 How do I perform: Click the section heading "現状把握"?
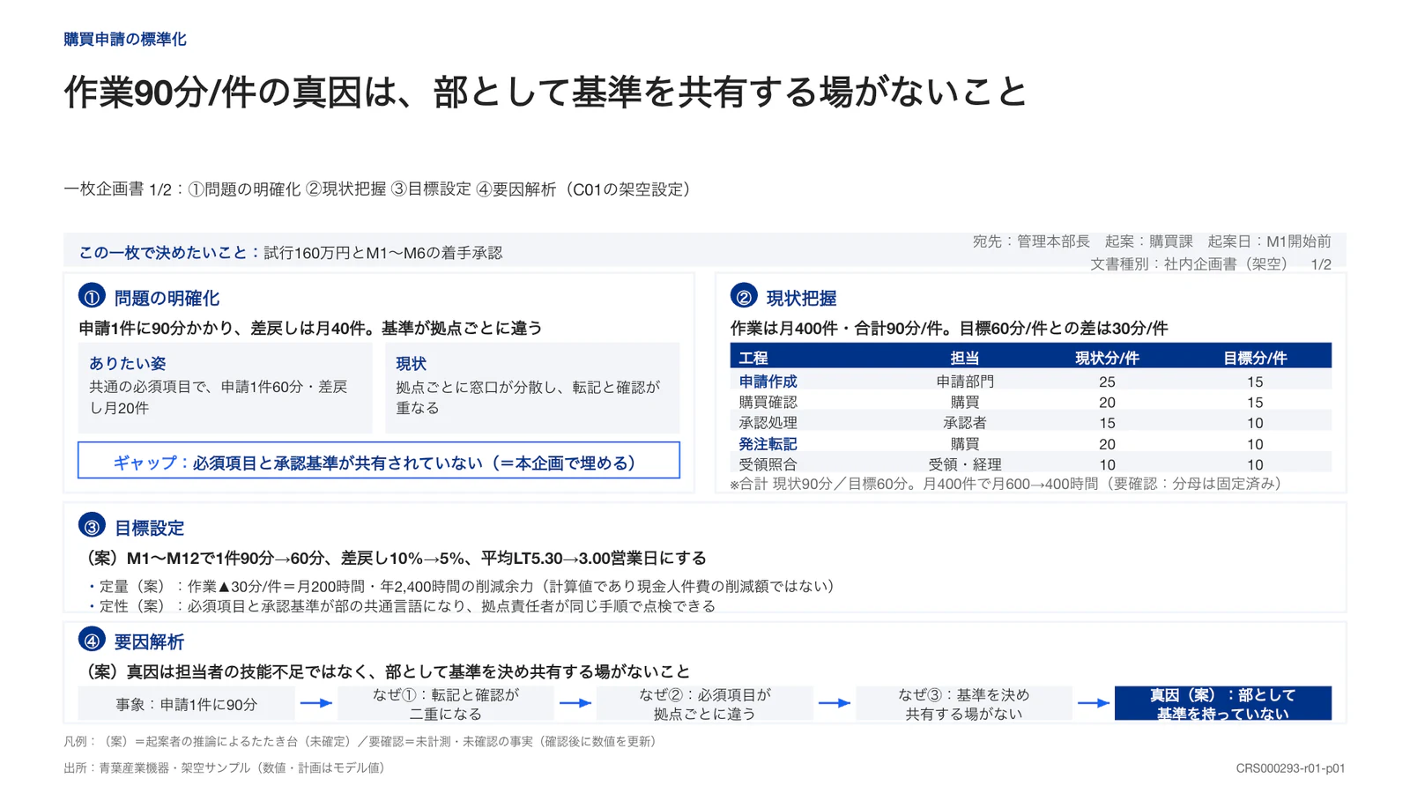[x=801, y=298]
